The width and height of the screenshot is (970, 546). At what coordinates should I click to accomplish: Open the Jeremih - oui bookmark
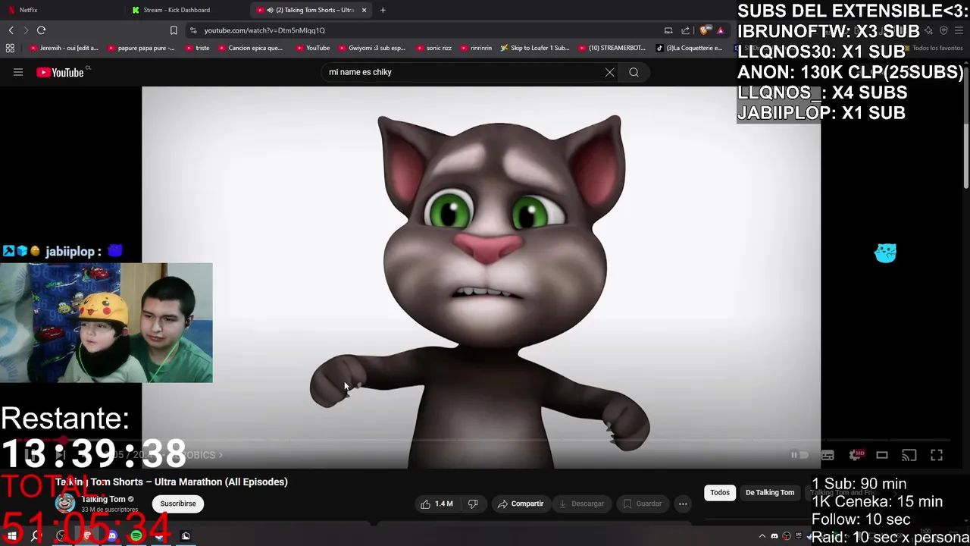(66, 48)
